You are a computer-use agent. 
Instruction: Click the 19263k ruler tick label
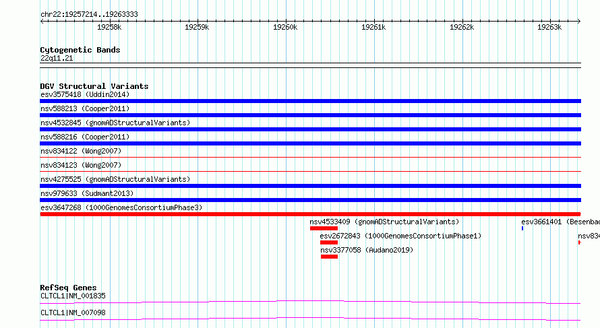pyautogui.click(x=549, y=27)
